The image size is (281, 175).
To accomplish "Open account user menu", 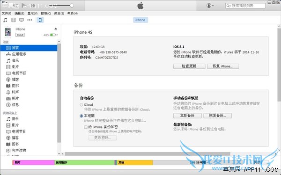I will [210, 6].
